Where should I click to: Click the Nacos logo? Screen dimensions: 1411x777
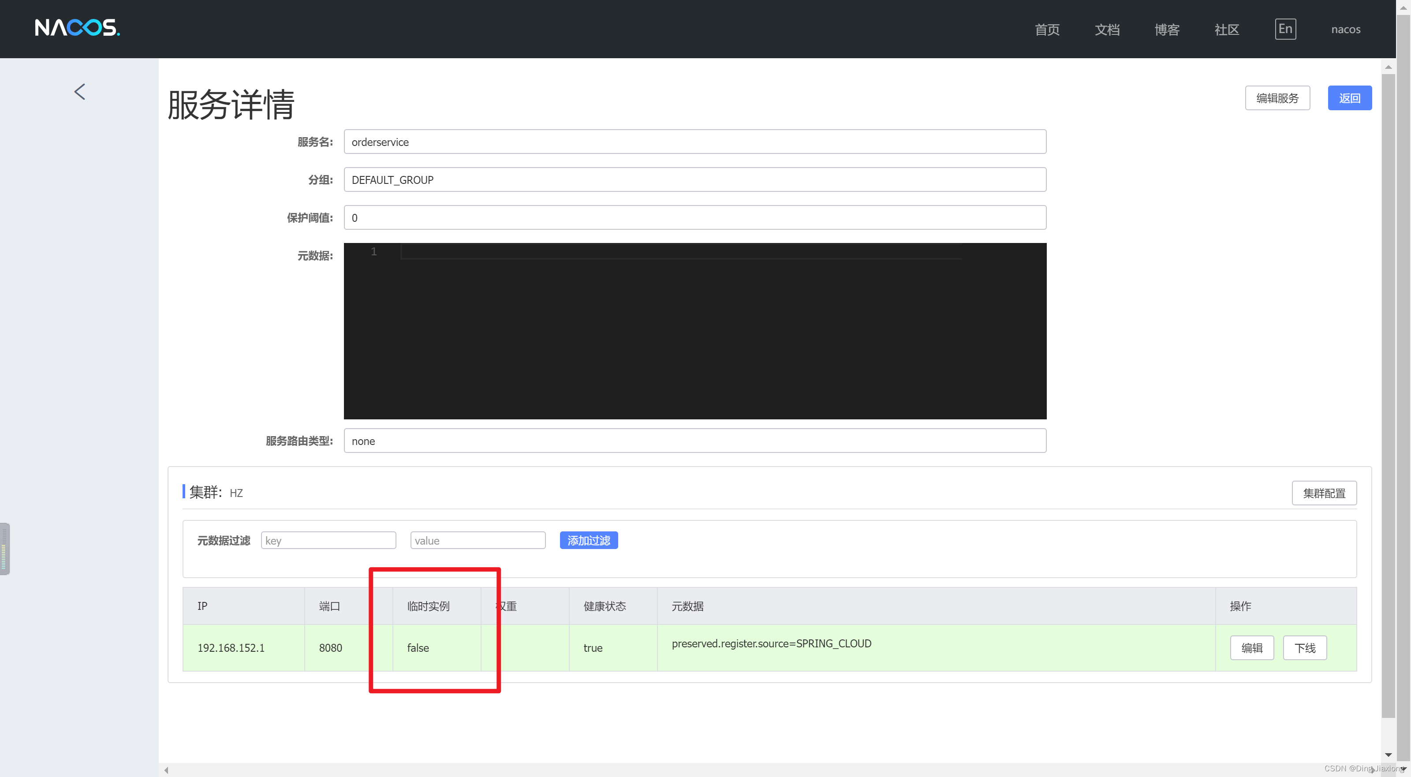77,27
